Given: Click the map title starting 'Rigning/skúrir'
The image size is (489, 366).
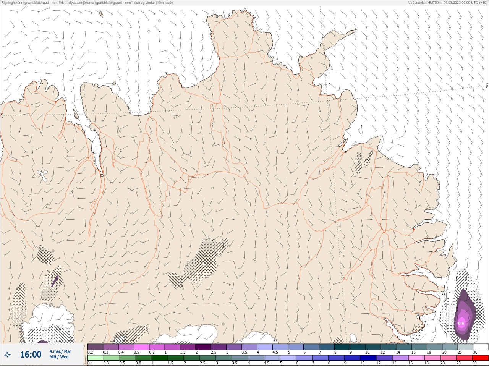Looking at the screenshot, I should [x=87, y=3].
